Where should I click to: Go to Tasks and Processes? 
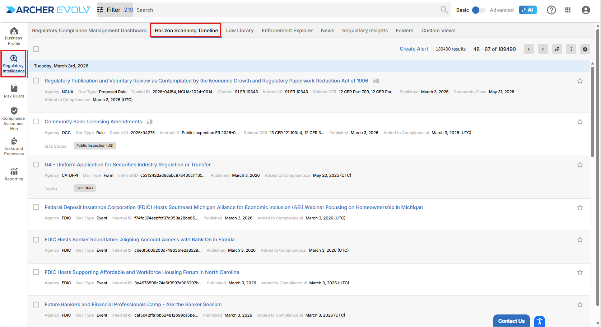pos(14,146)
